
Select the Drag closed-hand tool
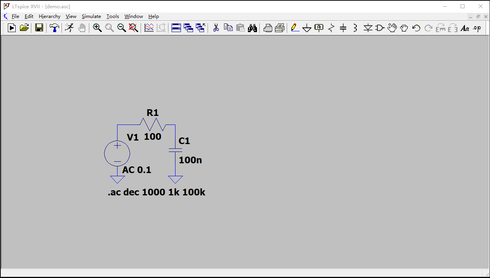click(x=404, y=28)
